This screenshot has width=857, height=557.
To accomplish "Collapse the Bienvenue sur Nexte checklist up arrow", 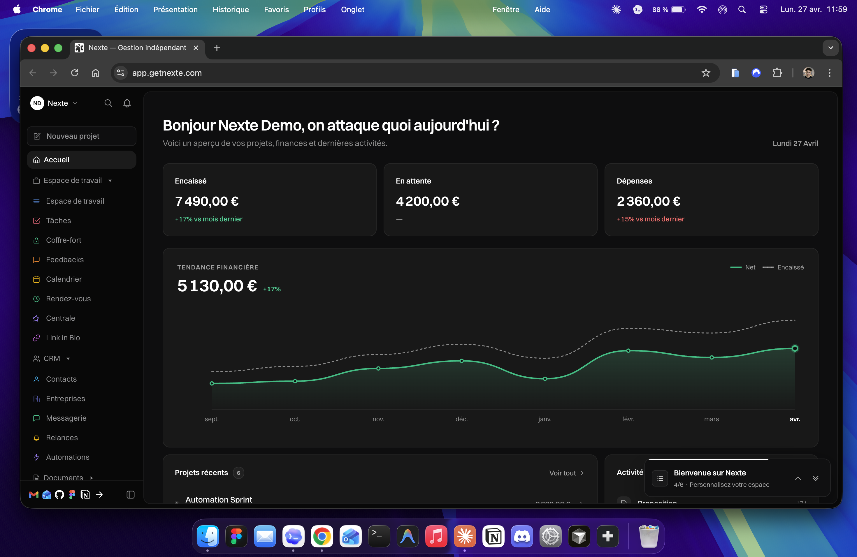I will click(798, 478).
